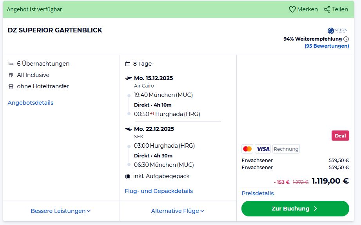Viewport: 361px width, 225px height.
Task: Expand Alternative Flüge options
Action: (178, 211)
